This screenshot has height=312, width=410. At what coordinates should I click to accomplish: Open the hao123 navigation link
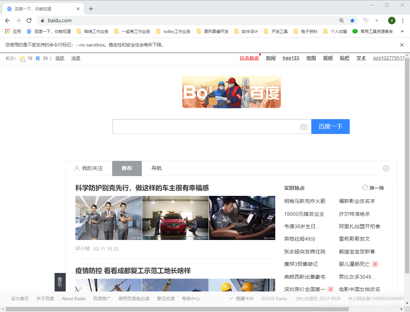click(x=291, y=58)
